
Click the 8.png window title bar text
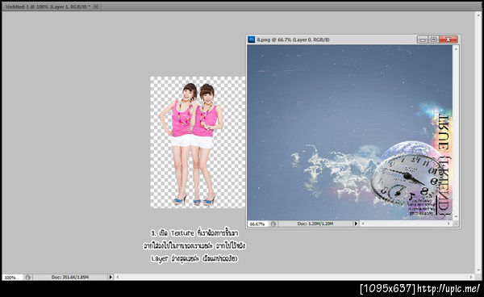click(294, 40)
